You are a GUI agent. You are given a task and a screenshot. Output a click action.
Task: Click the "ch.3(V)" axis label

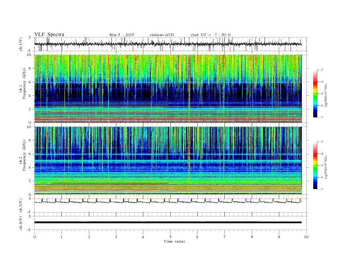[21, 206]
